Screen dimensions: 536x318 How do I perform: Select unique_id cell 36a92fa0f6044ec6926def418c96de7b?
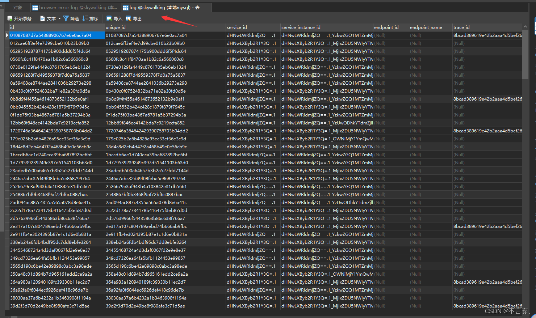[x=165, y=290]
